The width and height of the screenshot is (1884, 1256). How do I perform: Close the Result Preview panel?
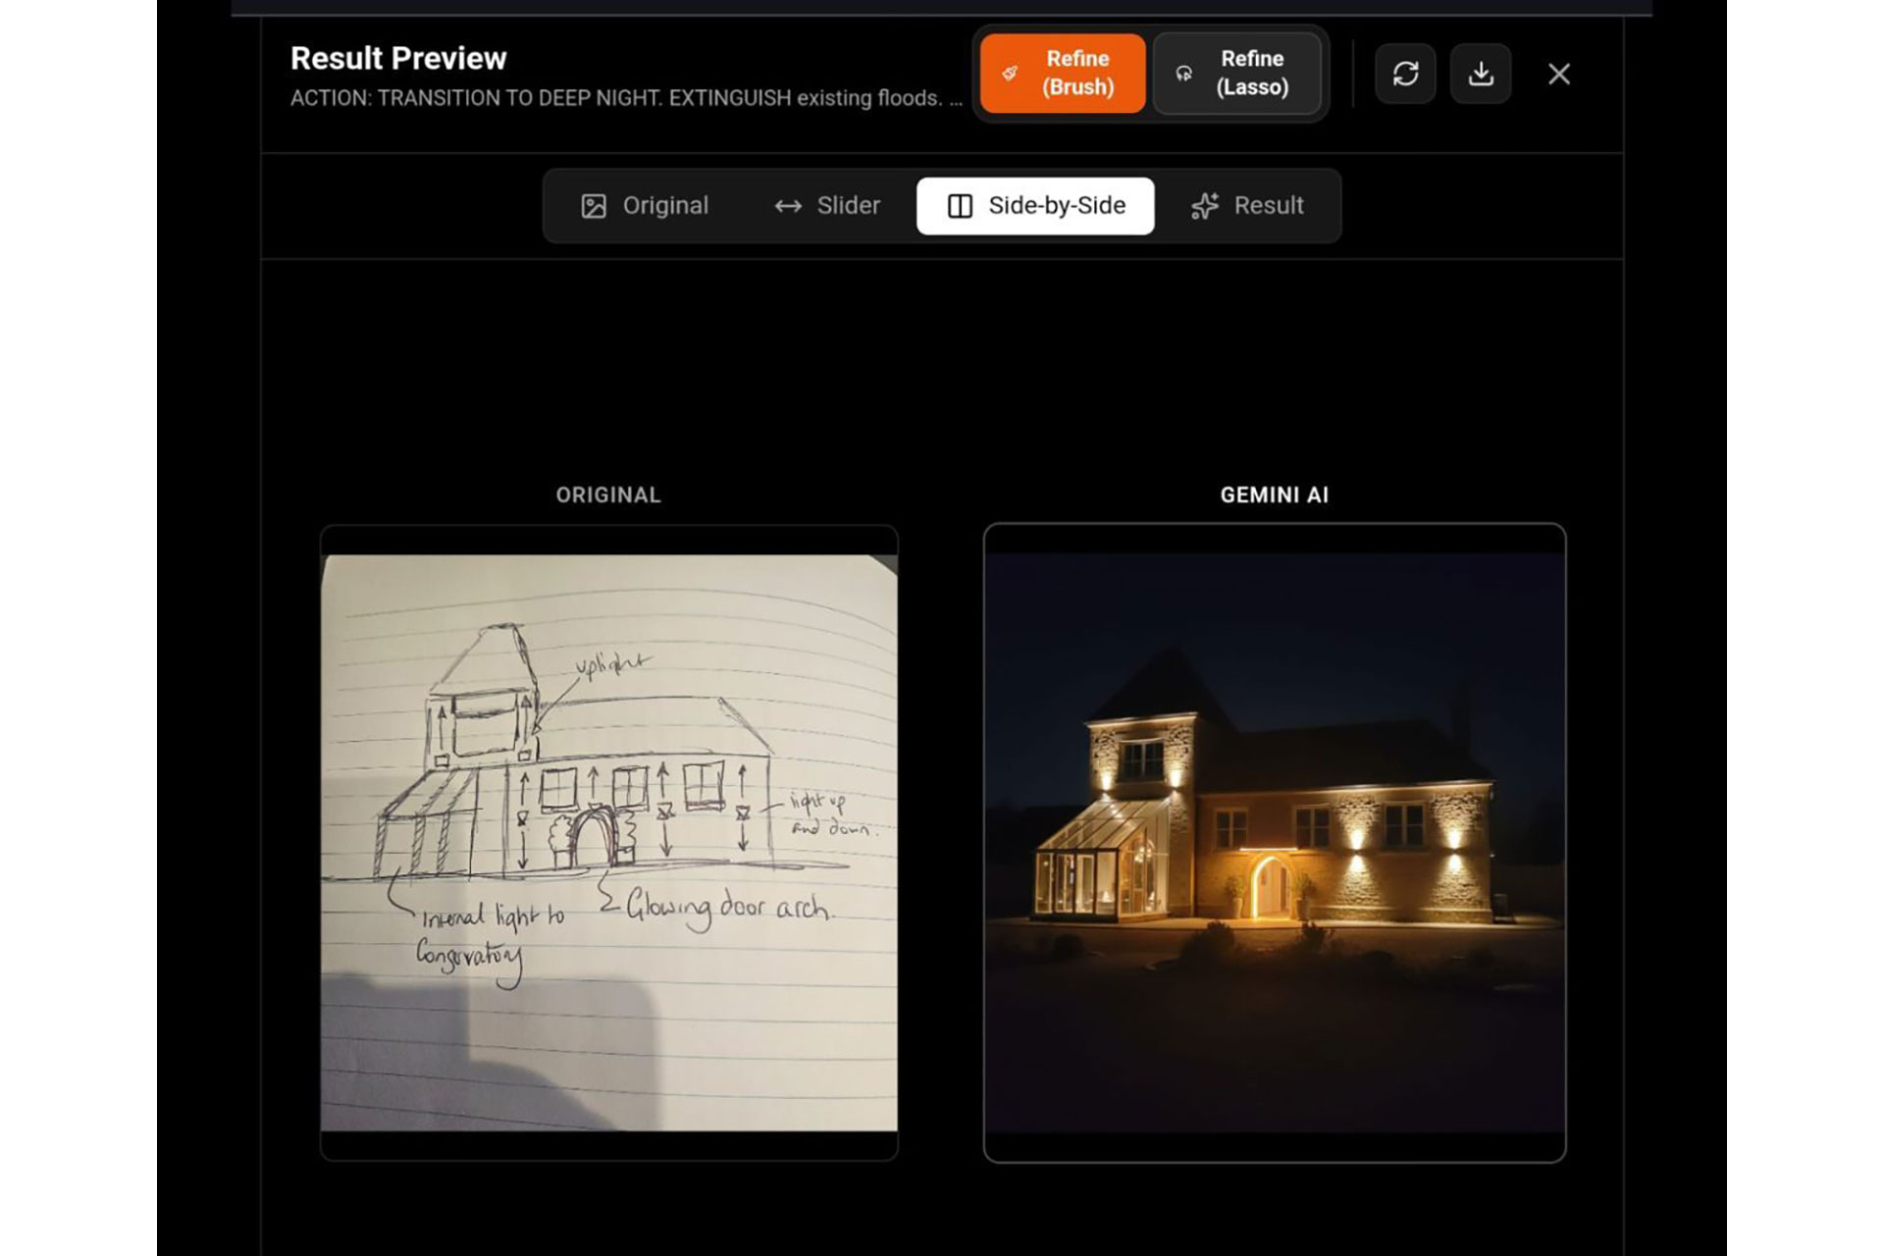point(1558,74)
